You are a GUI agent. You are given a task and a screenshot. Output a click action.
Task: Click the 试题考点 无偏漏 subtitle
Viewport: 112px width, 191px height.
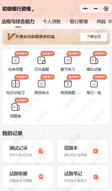point(21,181)
